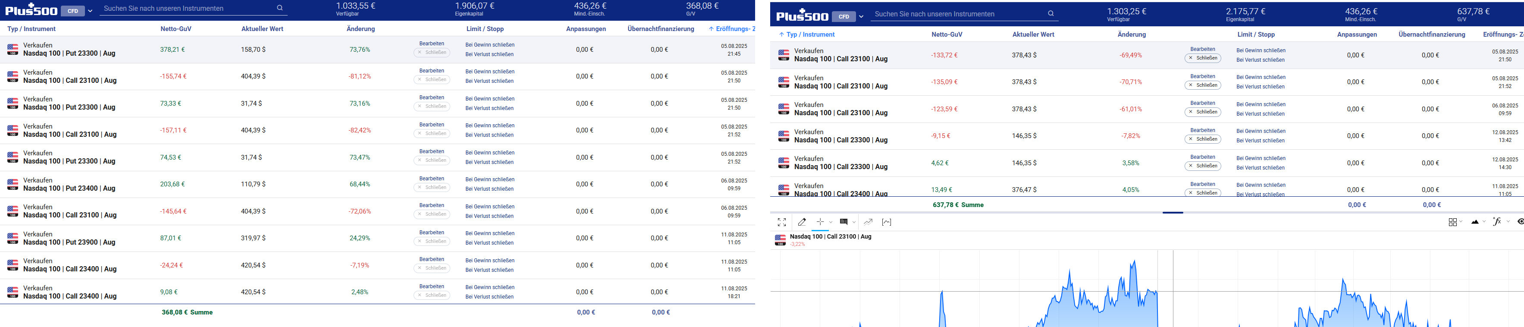Select Nasdaq 100 | Put 23900 | Aug instrument name
This screenshot has width=1524, height=327.
69,242
